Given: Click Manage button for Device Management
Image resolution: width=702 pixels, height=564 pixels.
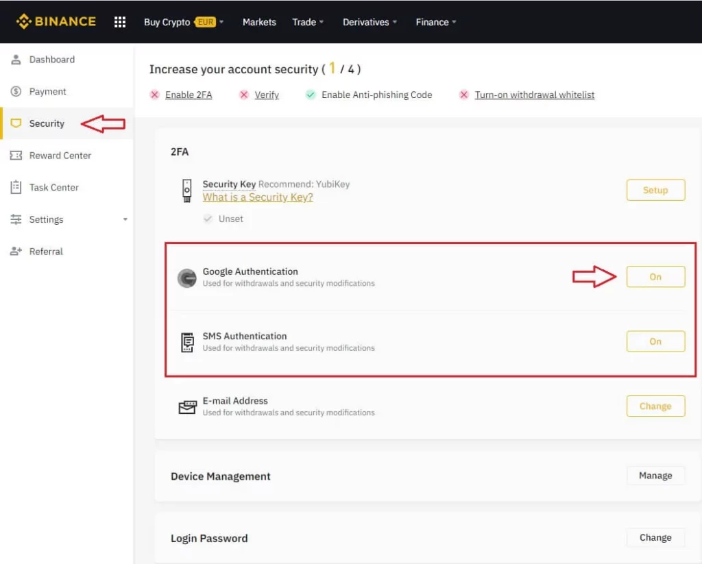Looking at the screenshot, I should click(655, 476).
